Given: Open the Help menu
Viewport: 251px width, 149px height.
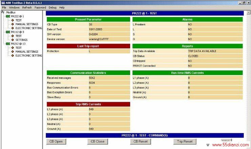Looking at the screenshot, I should pyautogui.click(x=62, y=7).
